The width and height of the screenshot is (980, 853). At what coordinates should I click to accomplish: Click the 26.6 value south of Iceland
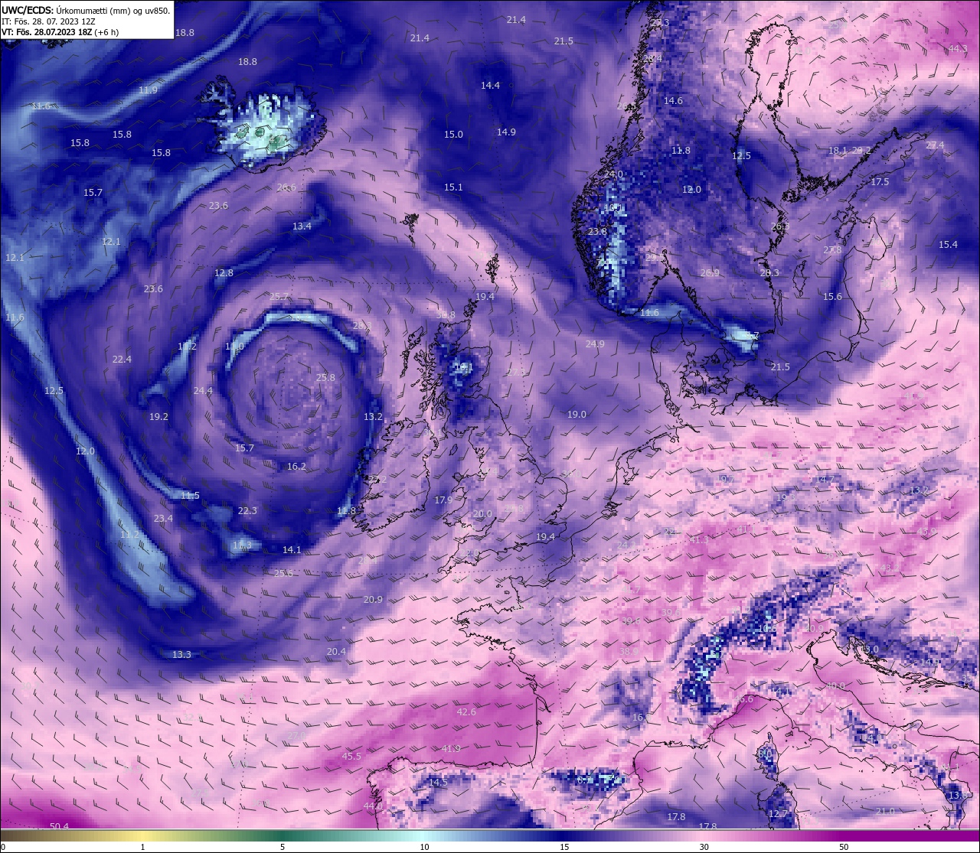(x=286, y=187)
